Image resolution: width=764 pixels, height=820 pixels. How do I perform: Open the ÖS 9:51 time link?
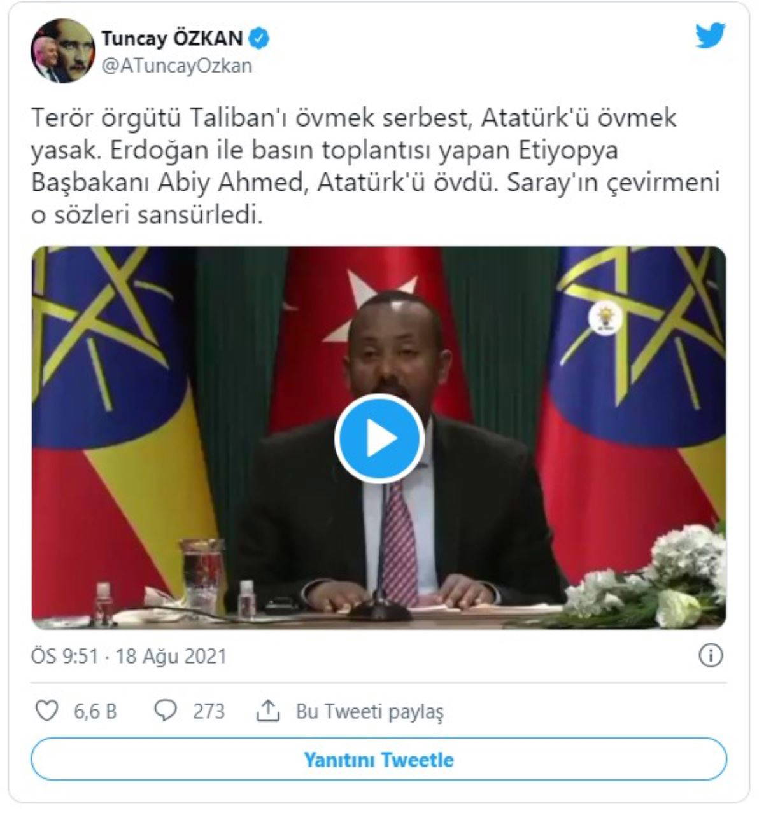pyautogui.click(x=65, y=656)
